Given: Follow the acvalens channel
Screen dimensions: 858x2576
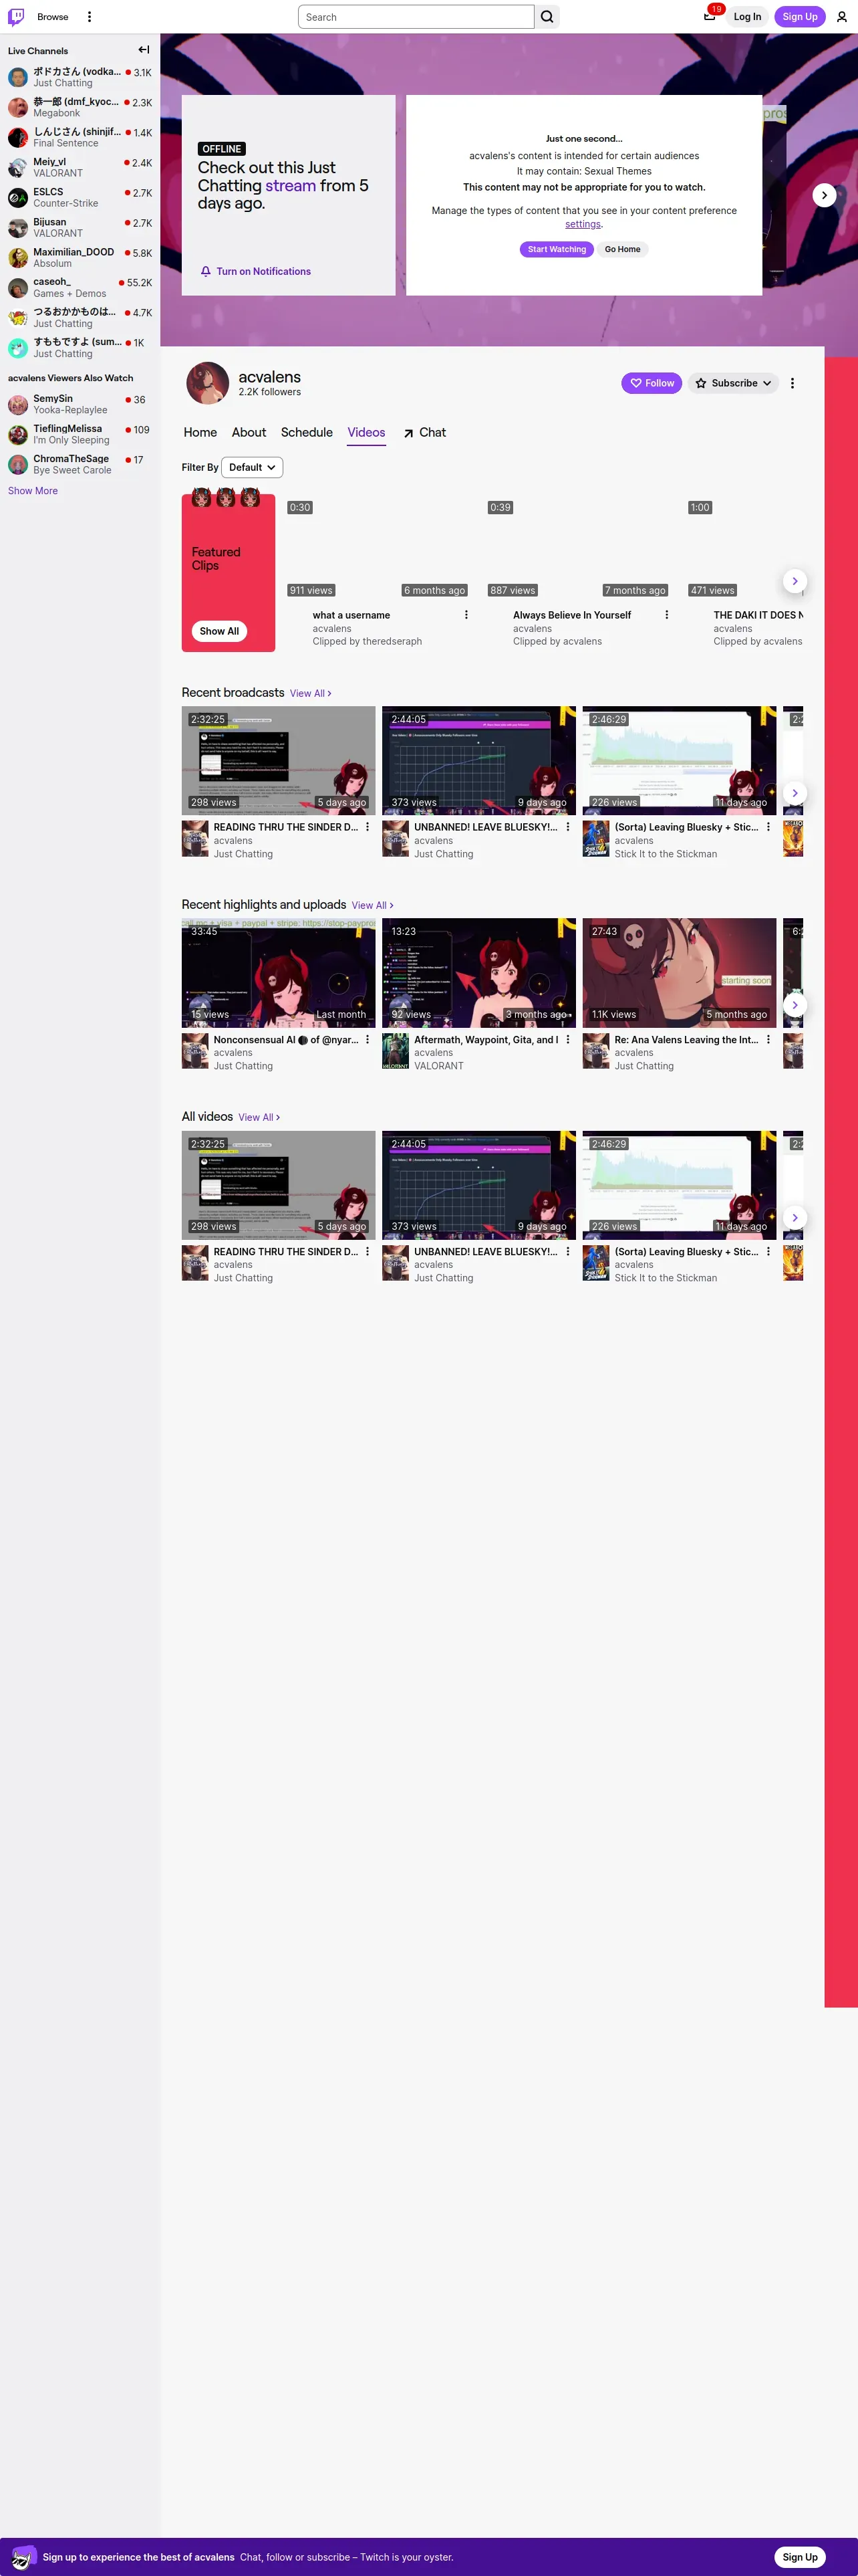Looking at the screenshot, I should [x=652, y=383].
